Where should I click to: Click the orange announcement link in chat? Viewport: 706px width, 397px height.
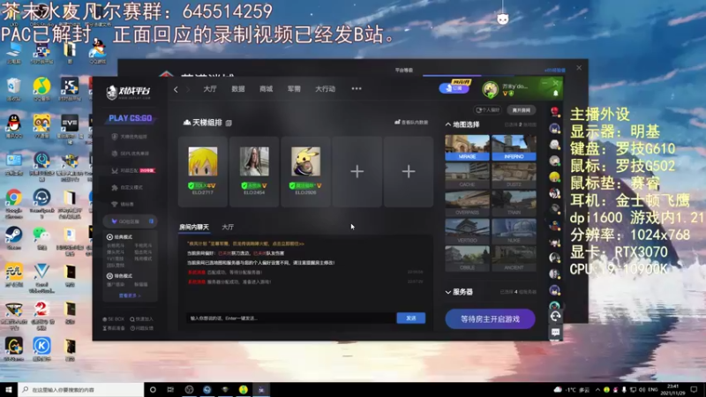coord(246,243)
